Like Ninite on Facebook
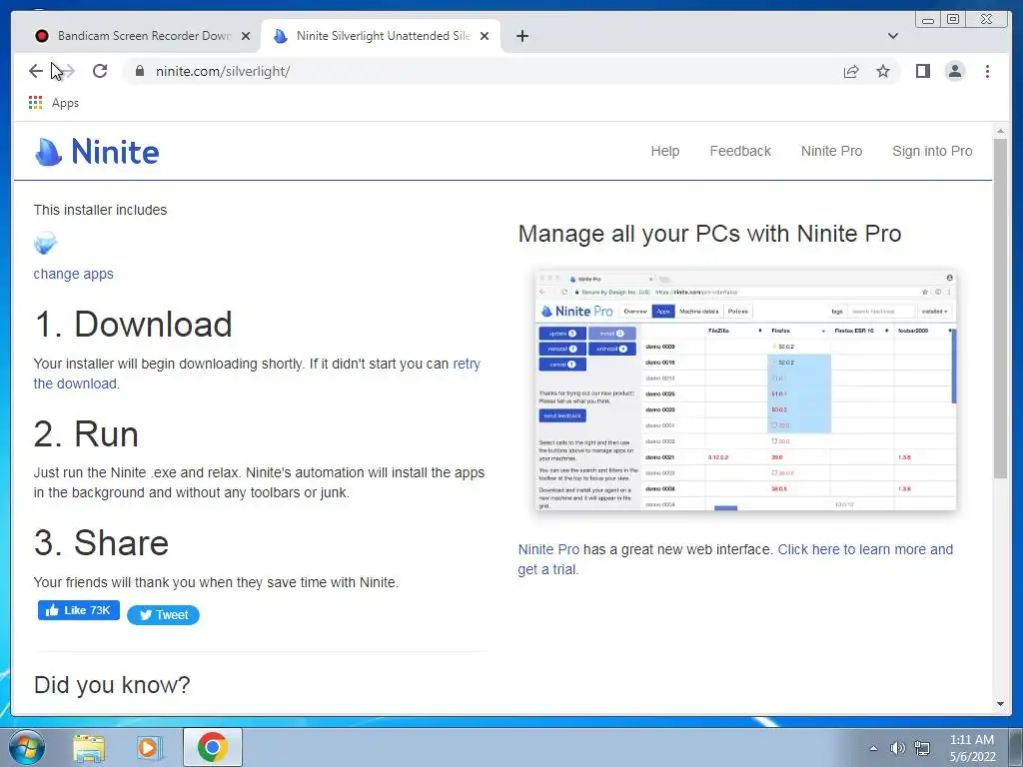 tap(78, 610)
